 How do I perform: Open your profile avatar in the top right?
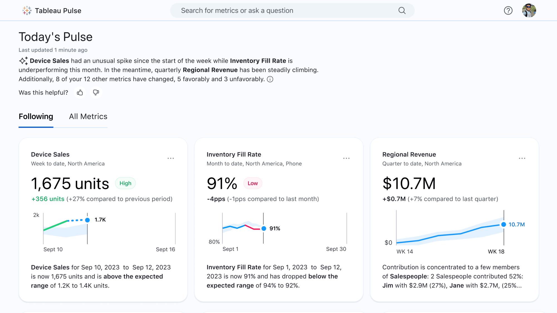pos(529,10)
